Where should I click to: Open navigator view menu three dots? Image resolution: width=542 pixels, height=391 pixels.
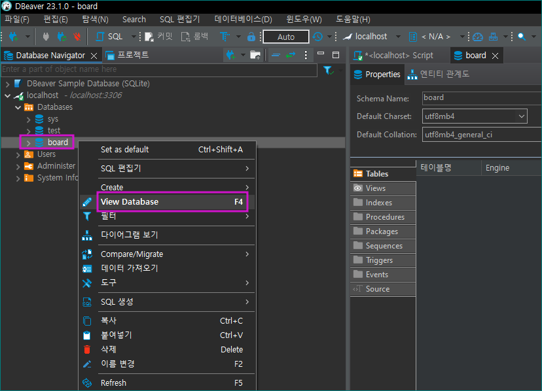[x=306, y=55]
